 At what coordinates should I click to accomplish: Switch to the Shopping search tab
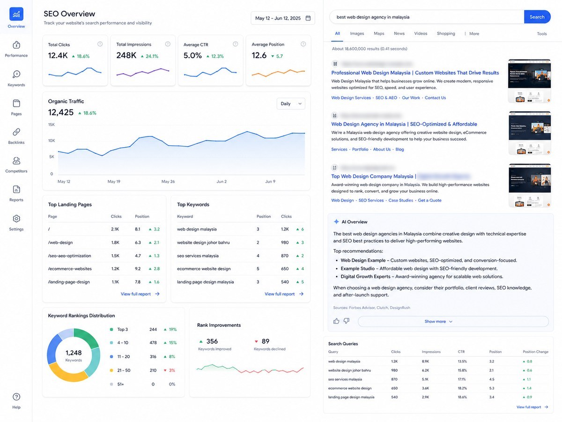click(446, 34)
